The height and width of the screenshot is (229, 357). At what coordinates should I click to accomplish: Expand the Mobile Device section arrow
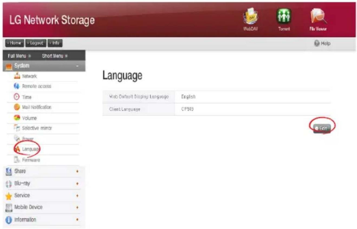pyautogui.click(x=78, y=207)
